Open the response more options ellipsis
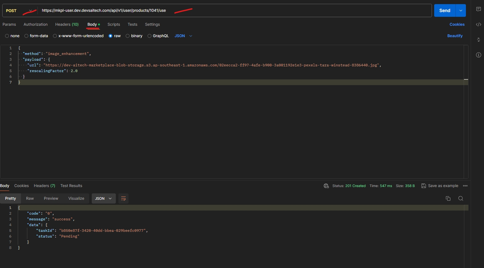 [x=465, y=186]
